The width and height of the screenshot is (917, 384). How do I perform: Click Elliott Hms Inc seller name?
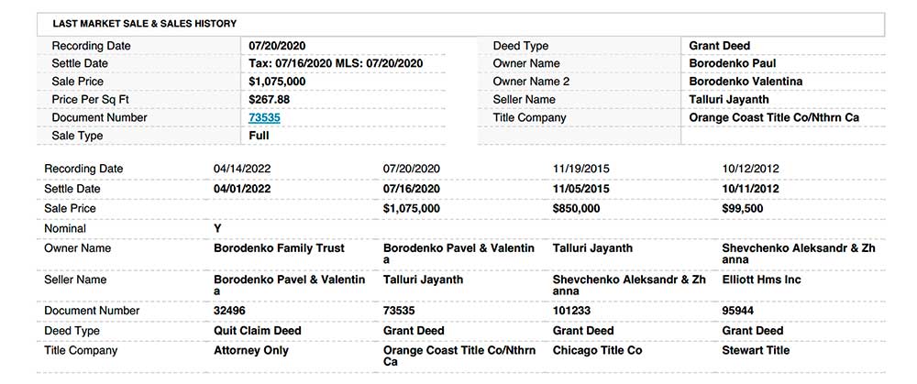click(761, 280)
